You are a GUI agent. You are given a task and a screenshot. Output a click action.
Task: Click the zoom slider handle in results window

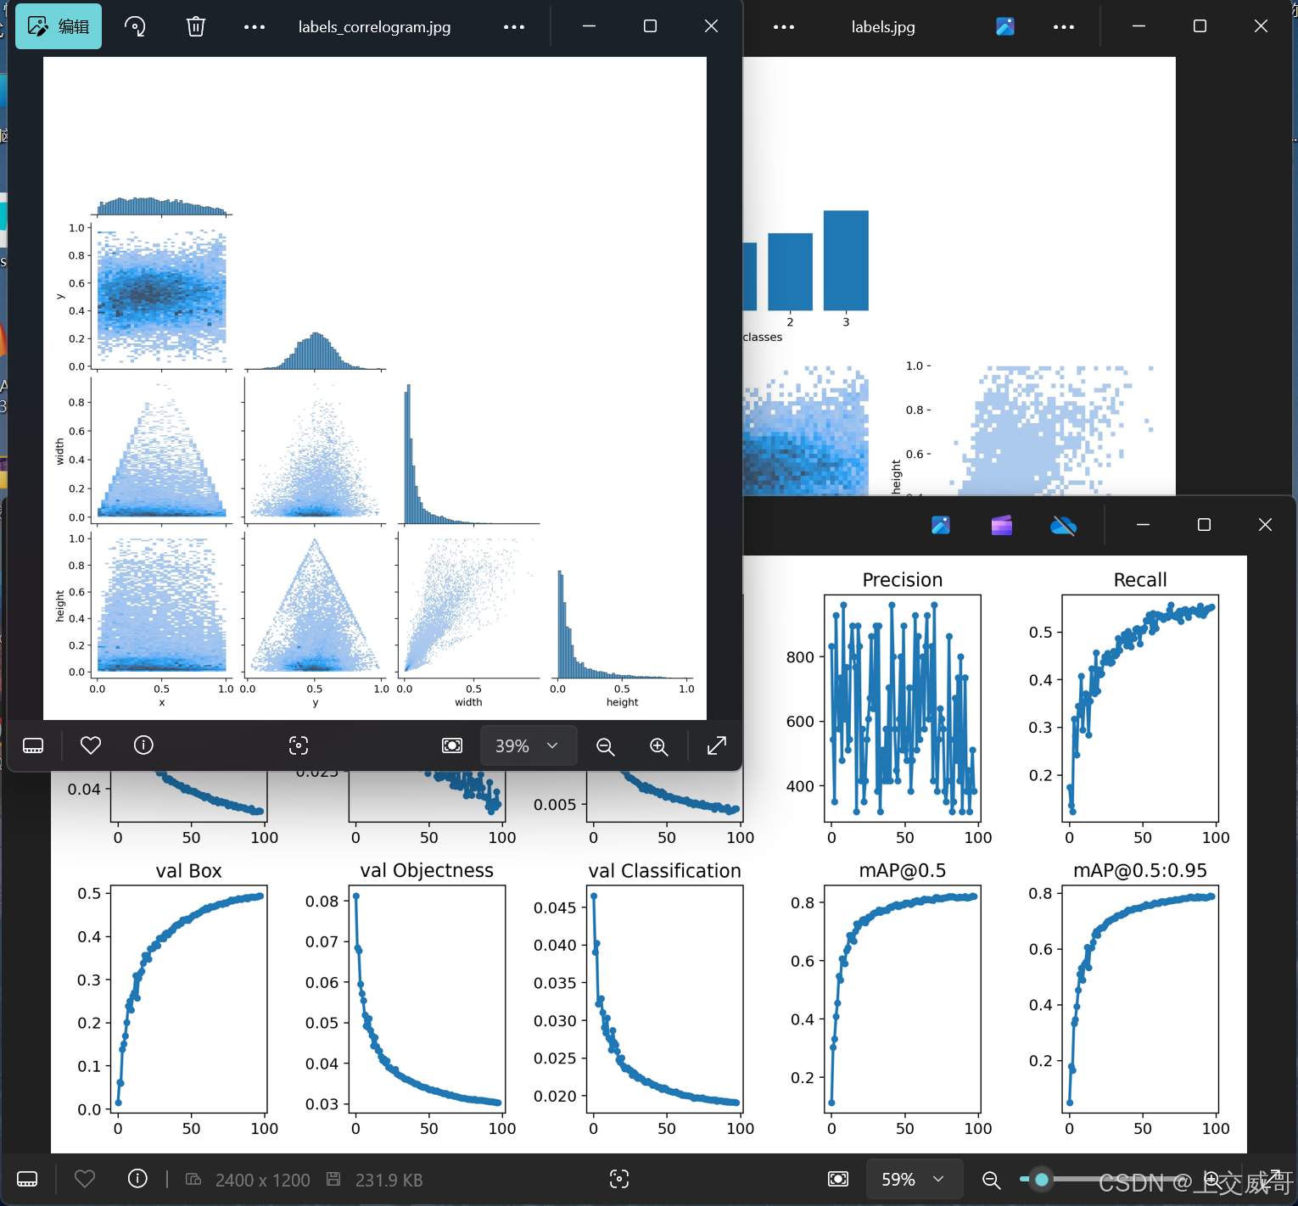pos(1042,1179)
